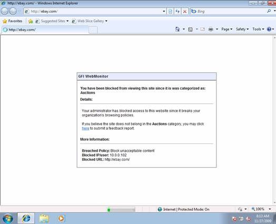Click the Home icon in command bar
The height and width of the screenshot is (224, 276).
[178, 29]
